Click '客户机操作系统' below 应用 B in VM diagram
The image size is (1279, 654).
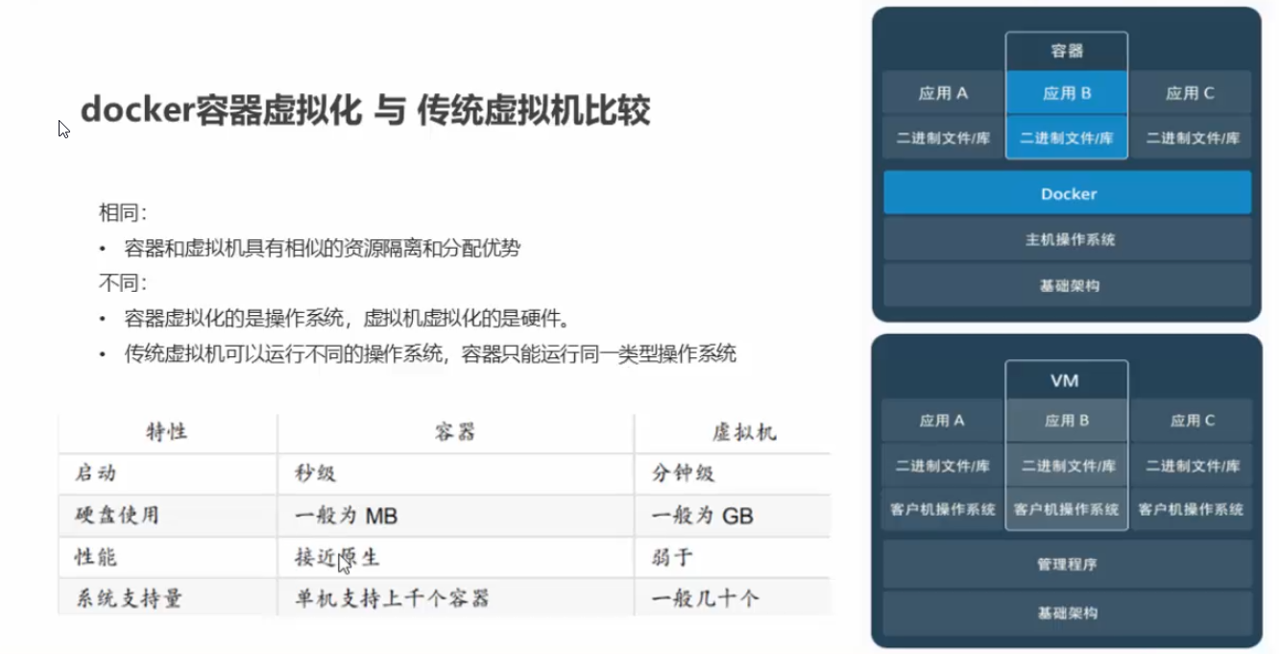(1067, 509)
